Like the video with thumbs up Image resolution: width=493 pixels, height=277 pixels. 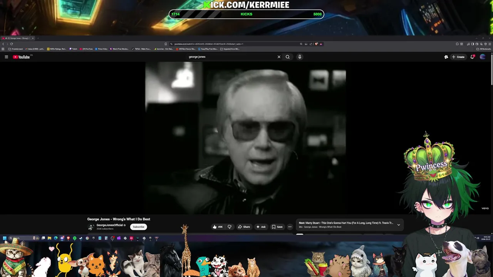[218, 227]
